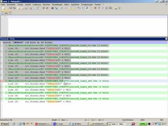Click the Zoom In toolbar icon
This screenshot has height=126, width=168.
[x=62, y=8]
